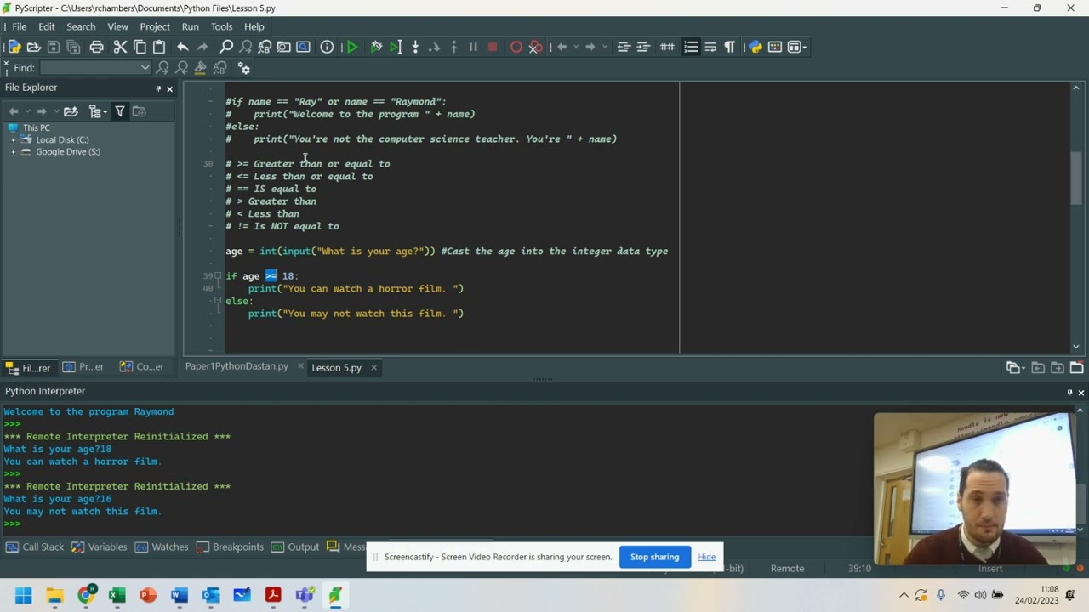Open Excel from the Windows taskbar
This screenshot has height=612, width=1089.
(117, 595)
